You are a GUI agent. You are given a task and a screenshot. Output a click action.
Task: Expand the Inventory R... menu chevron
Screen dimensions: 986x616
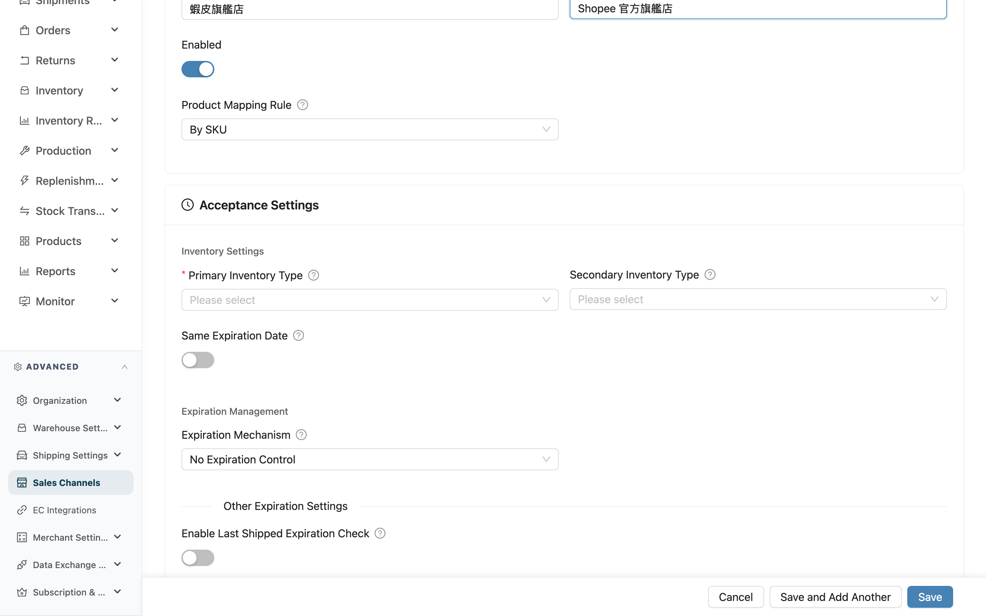coord(115,120)
